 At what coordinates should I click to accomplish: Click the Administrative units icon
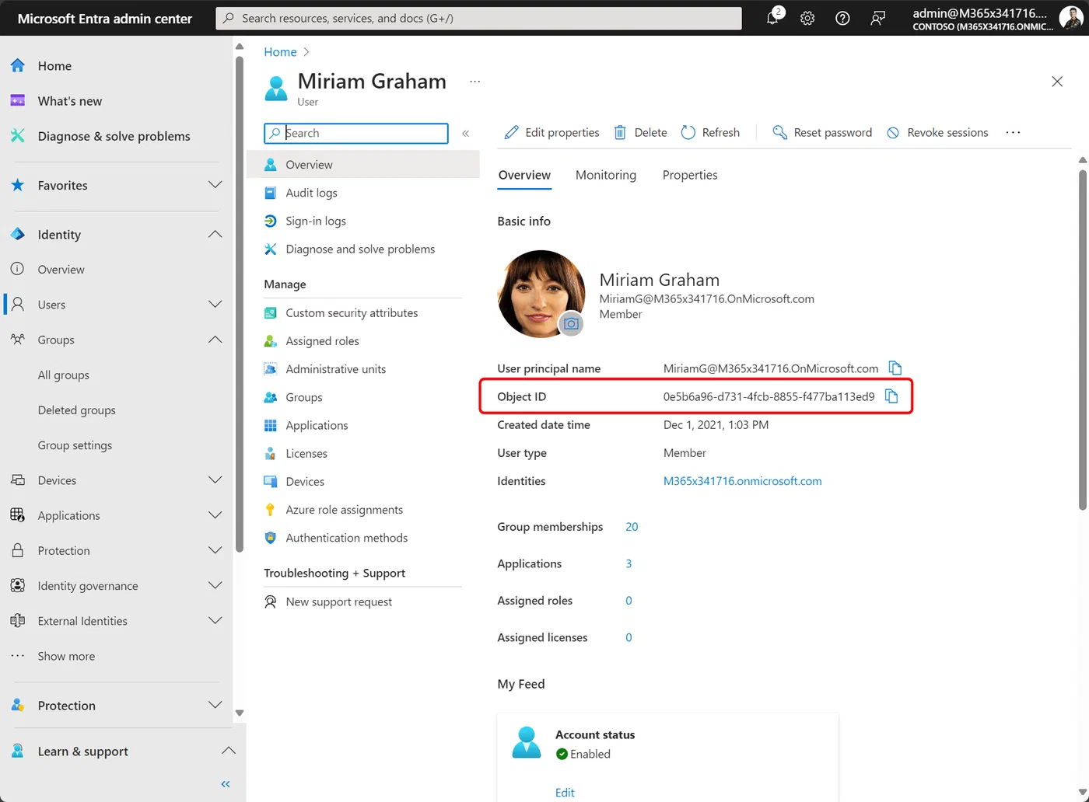(270, 369)
